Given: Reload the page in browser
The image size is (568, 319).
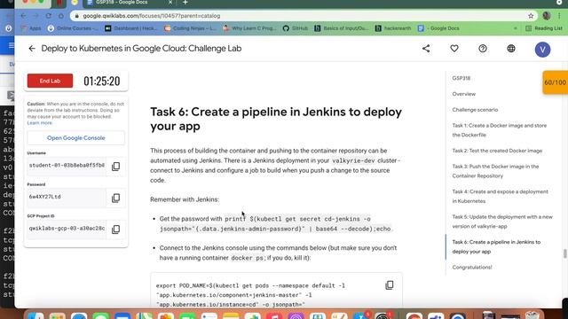Looking at the screenshot, I should (48, 16).
